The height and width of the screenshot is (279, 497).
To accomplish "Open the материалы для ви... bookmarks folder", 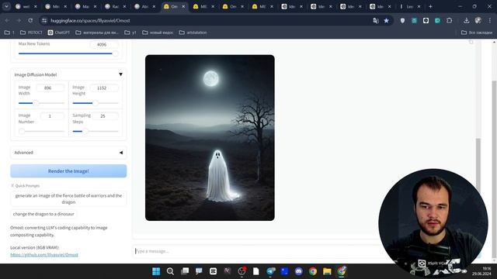I will pos(97,33).
